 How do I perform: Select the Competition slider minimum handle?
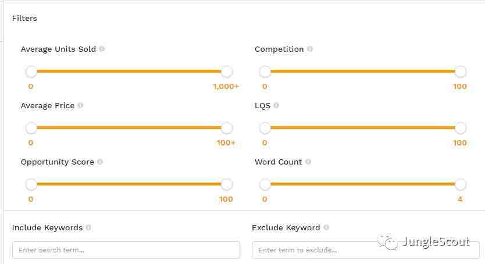click(265, 72)
